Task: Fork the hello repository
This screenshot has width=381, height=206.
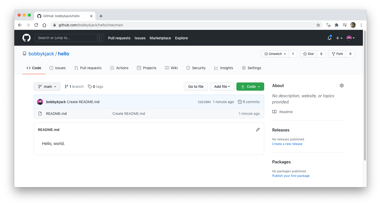Action: tap(337, 54)
